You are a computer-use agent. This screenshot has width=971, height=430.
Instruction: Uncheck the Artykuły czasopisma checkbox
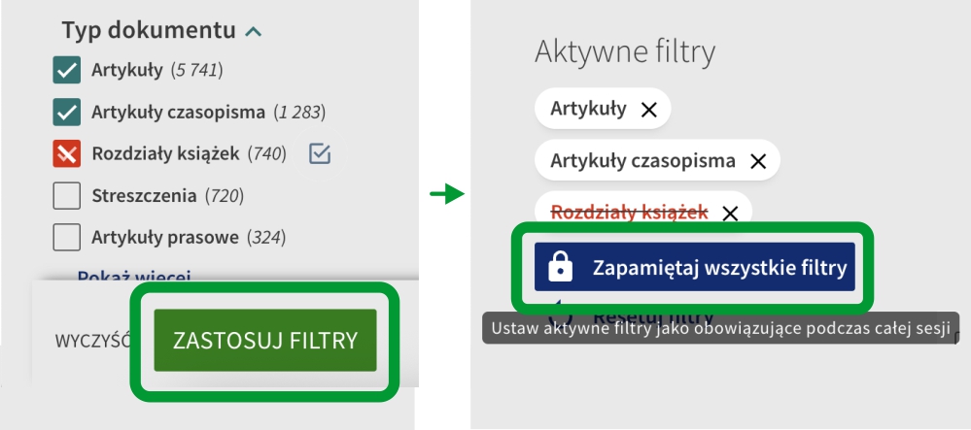point(66,113)
